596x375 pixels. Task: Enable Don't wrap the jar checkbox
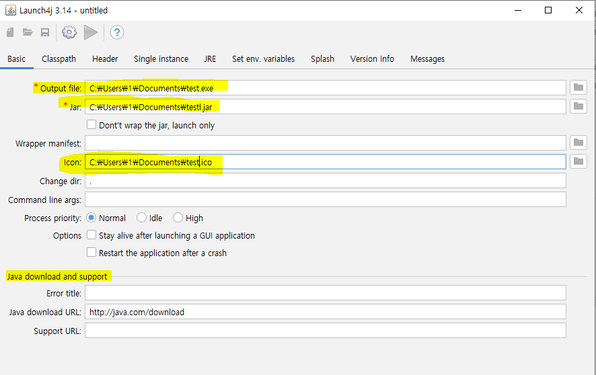coord(91,124)
